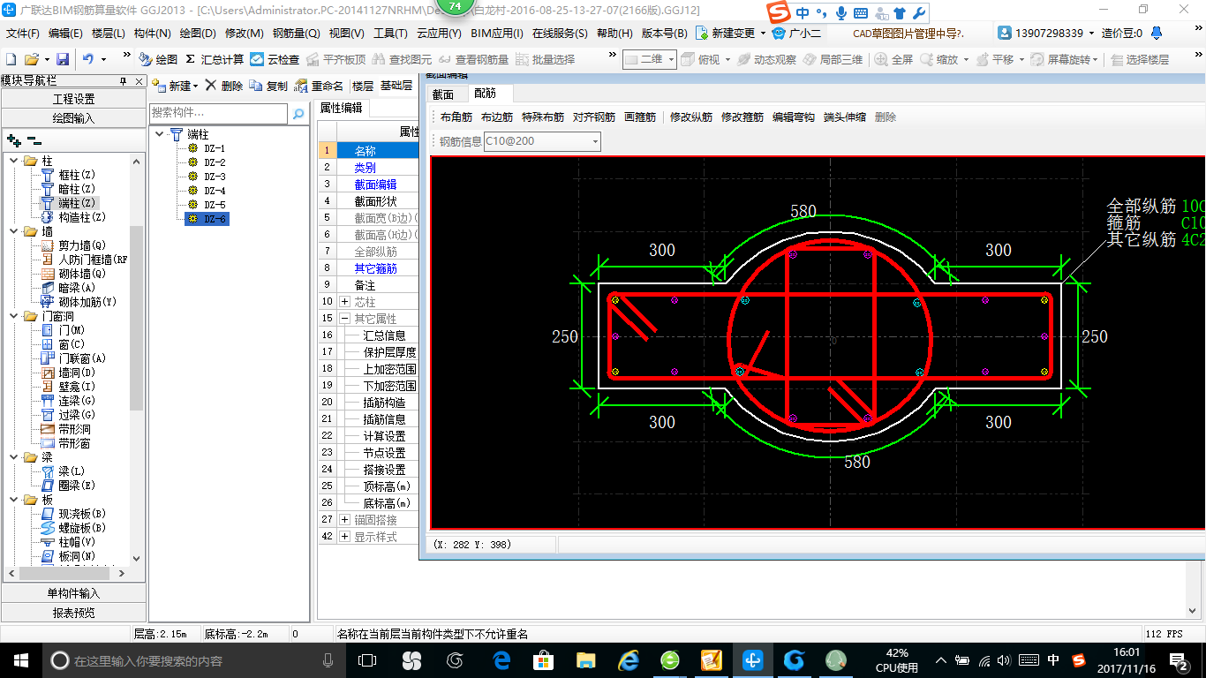Open the 钢筋量(Q) menu

point(296,34)
